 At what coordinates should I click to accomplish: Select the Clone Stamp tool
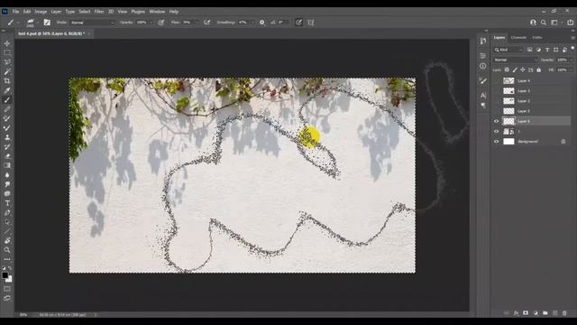(7, 137)
